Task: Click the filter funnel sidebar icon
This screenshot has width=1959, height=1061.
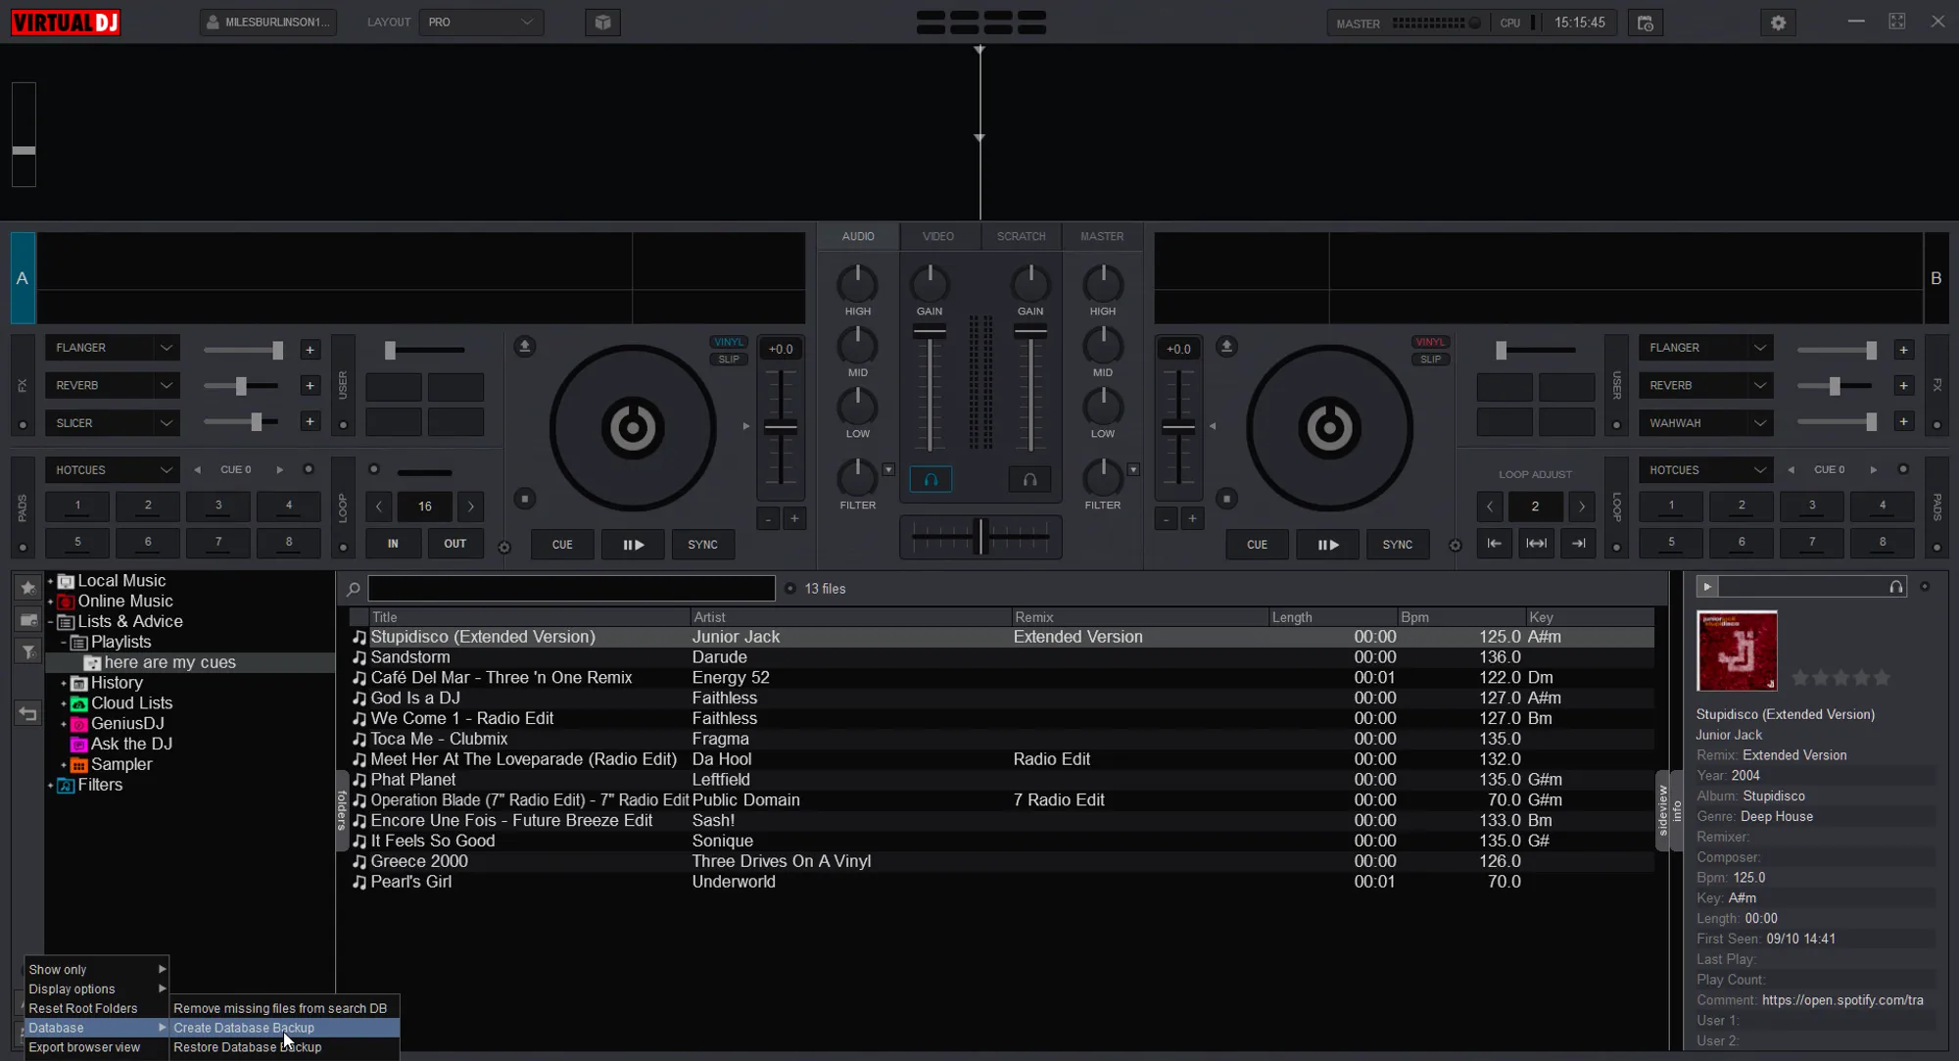Action: tap(27, 651)
